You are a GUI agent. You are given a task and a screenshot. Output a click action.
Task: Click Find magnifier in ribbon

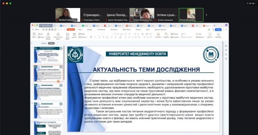click(x=199, y=34)
